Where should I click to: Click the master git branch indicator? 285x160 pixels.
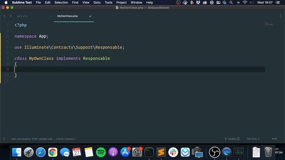pyautogui.click(x=232, y=139)
